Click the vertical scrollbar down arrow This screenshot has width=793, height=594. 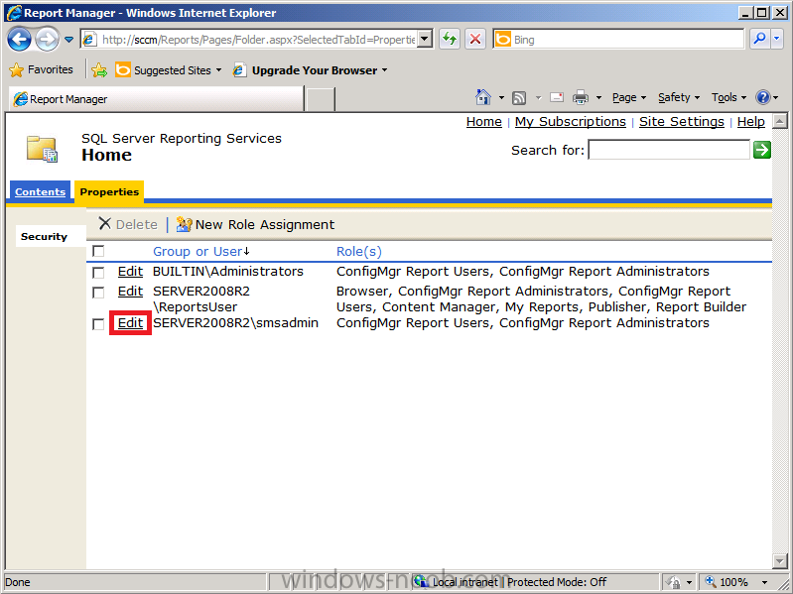(780, 559)
